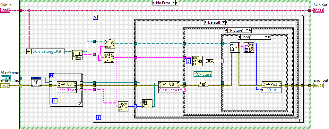This screenshot has width=329, height=129.
Task: Click the inner For Loop iteration i terminal
Action: [55, 101]
